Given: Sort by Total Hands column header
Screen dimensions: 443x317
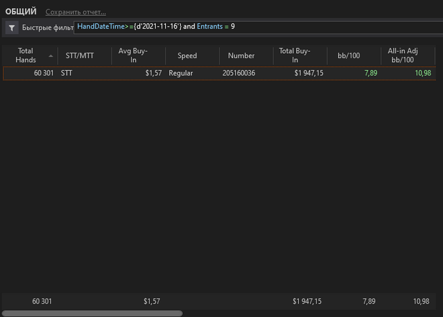Looking at the screenshot, I should (26, 56).
